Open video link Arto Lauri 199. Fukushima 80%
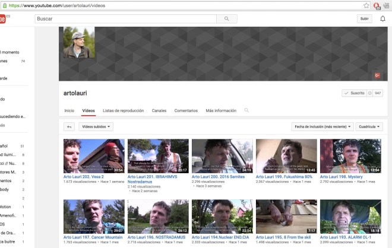Screen dimensions: 392x248 282,177
